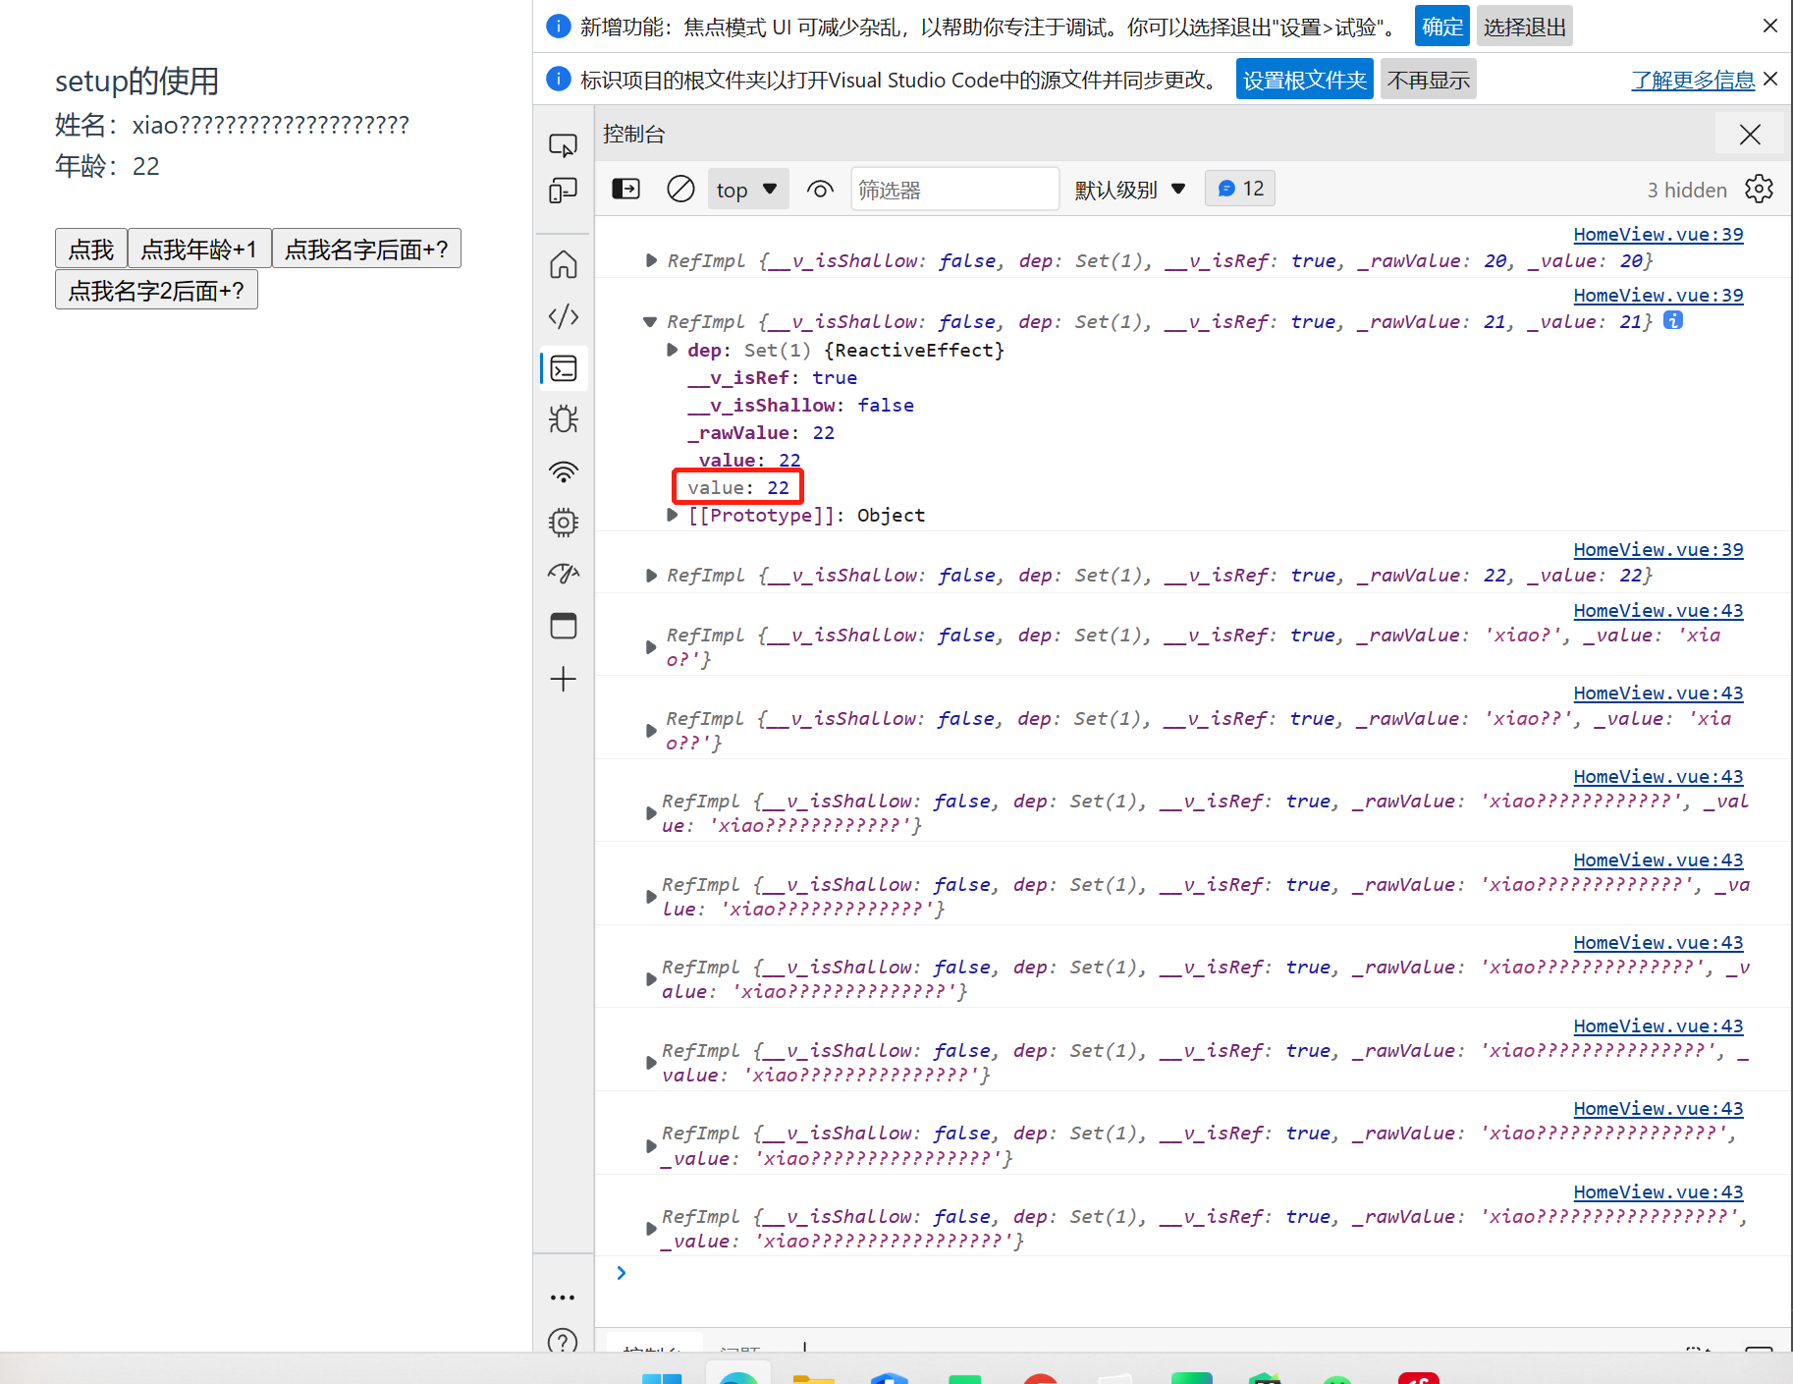Click the blue info badge after value: 21
Viewport: 1793px width, 1384px height.
point(1673,320)
